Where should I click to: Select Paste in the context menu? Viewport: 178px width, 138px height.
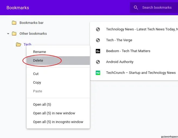(58, 91)
